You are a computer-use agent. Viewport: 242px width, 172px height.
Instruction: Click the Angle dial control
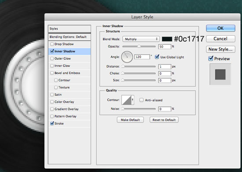pyautogui.click(x=127, y=57)
